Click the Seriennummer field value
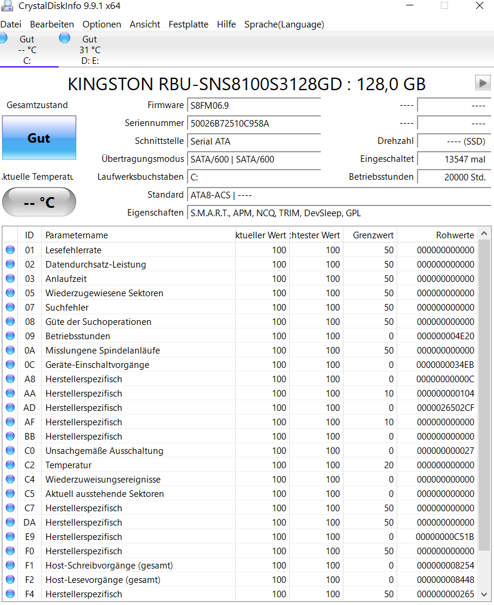This screenshot has height=605, width=494. point(254,124)
